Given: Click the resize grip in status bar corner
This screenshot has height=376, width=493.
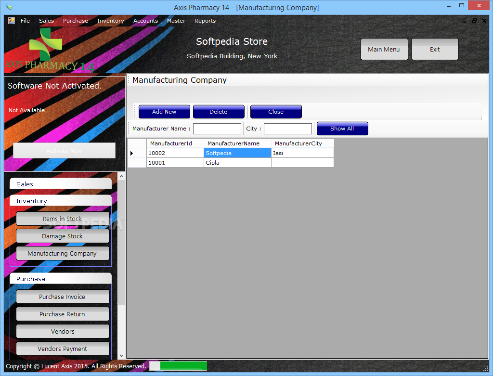Looking at the screenshot, I should 486,368.
